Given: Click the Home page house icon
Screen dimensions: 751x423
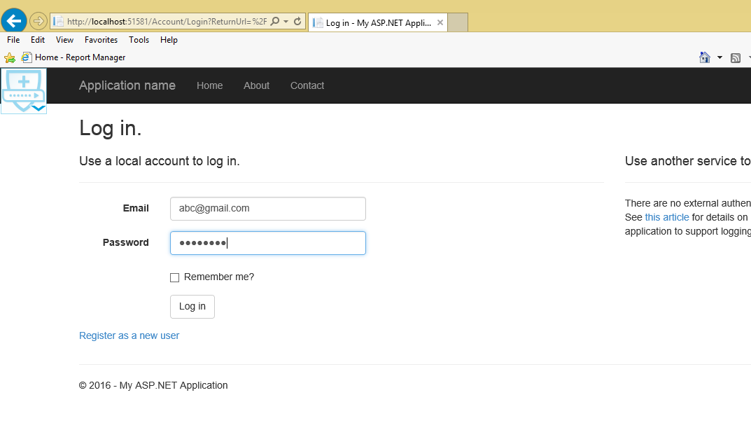Looking at the screenshot, I should [x=705, y=57].
